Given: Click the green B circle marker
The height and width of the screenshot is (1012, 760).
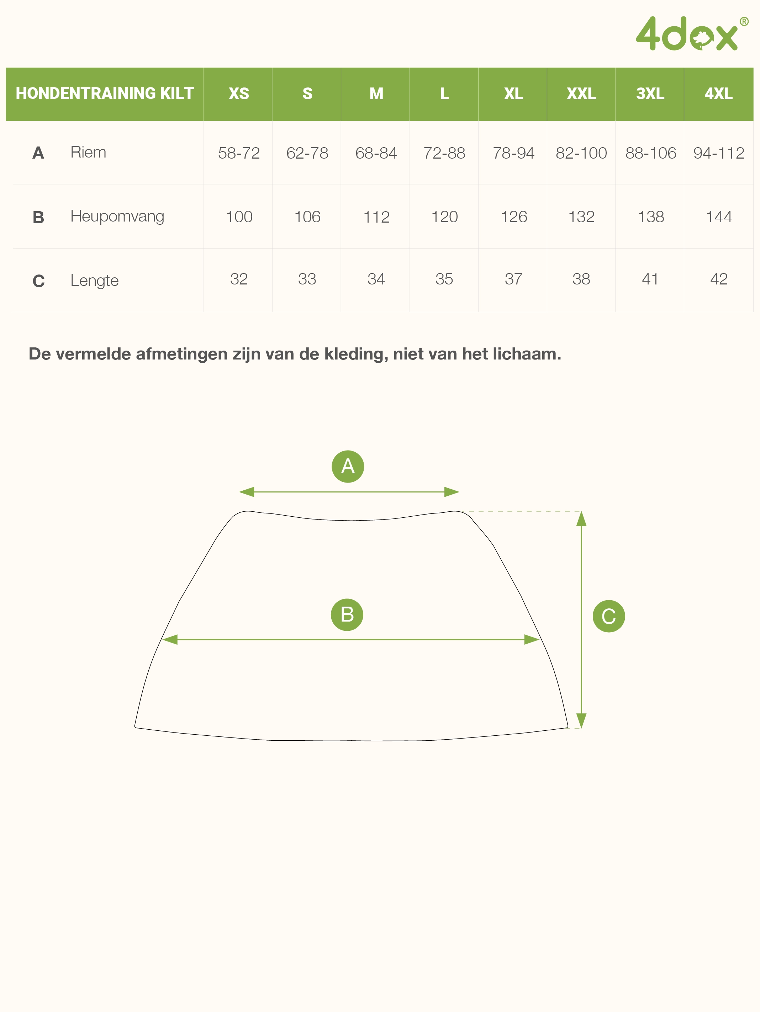Looking at the screenshot, I should (347, 614).
